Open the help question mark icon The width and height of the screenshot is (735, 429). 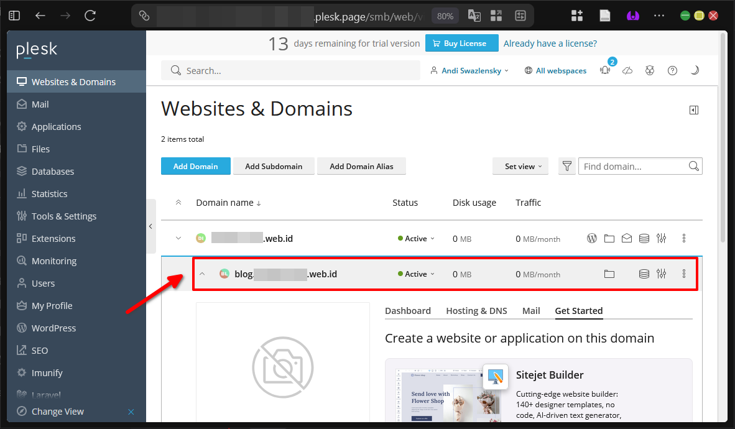pyautogui.click(x=672, y=70)
